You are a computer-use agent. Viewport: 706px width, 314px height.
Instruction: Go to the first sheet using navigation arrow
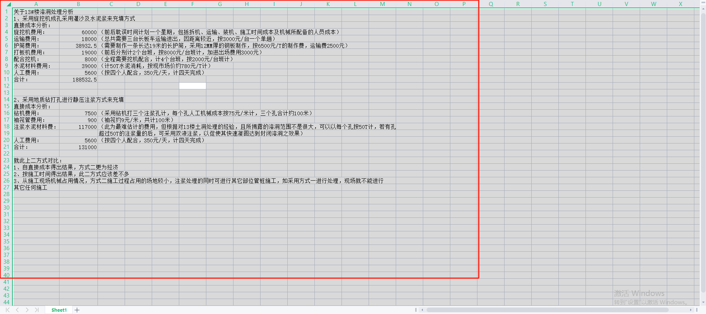[x=8, y=310]
